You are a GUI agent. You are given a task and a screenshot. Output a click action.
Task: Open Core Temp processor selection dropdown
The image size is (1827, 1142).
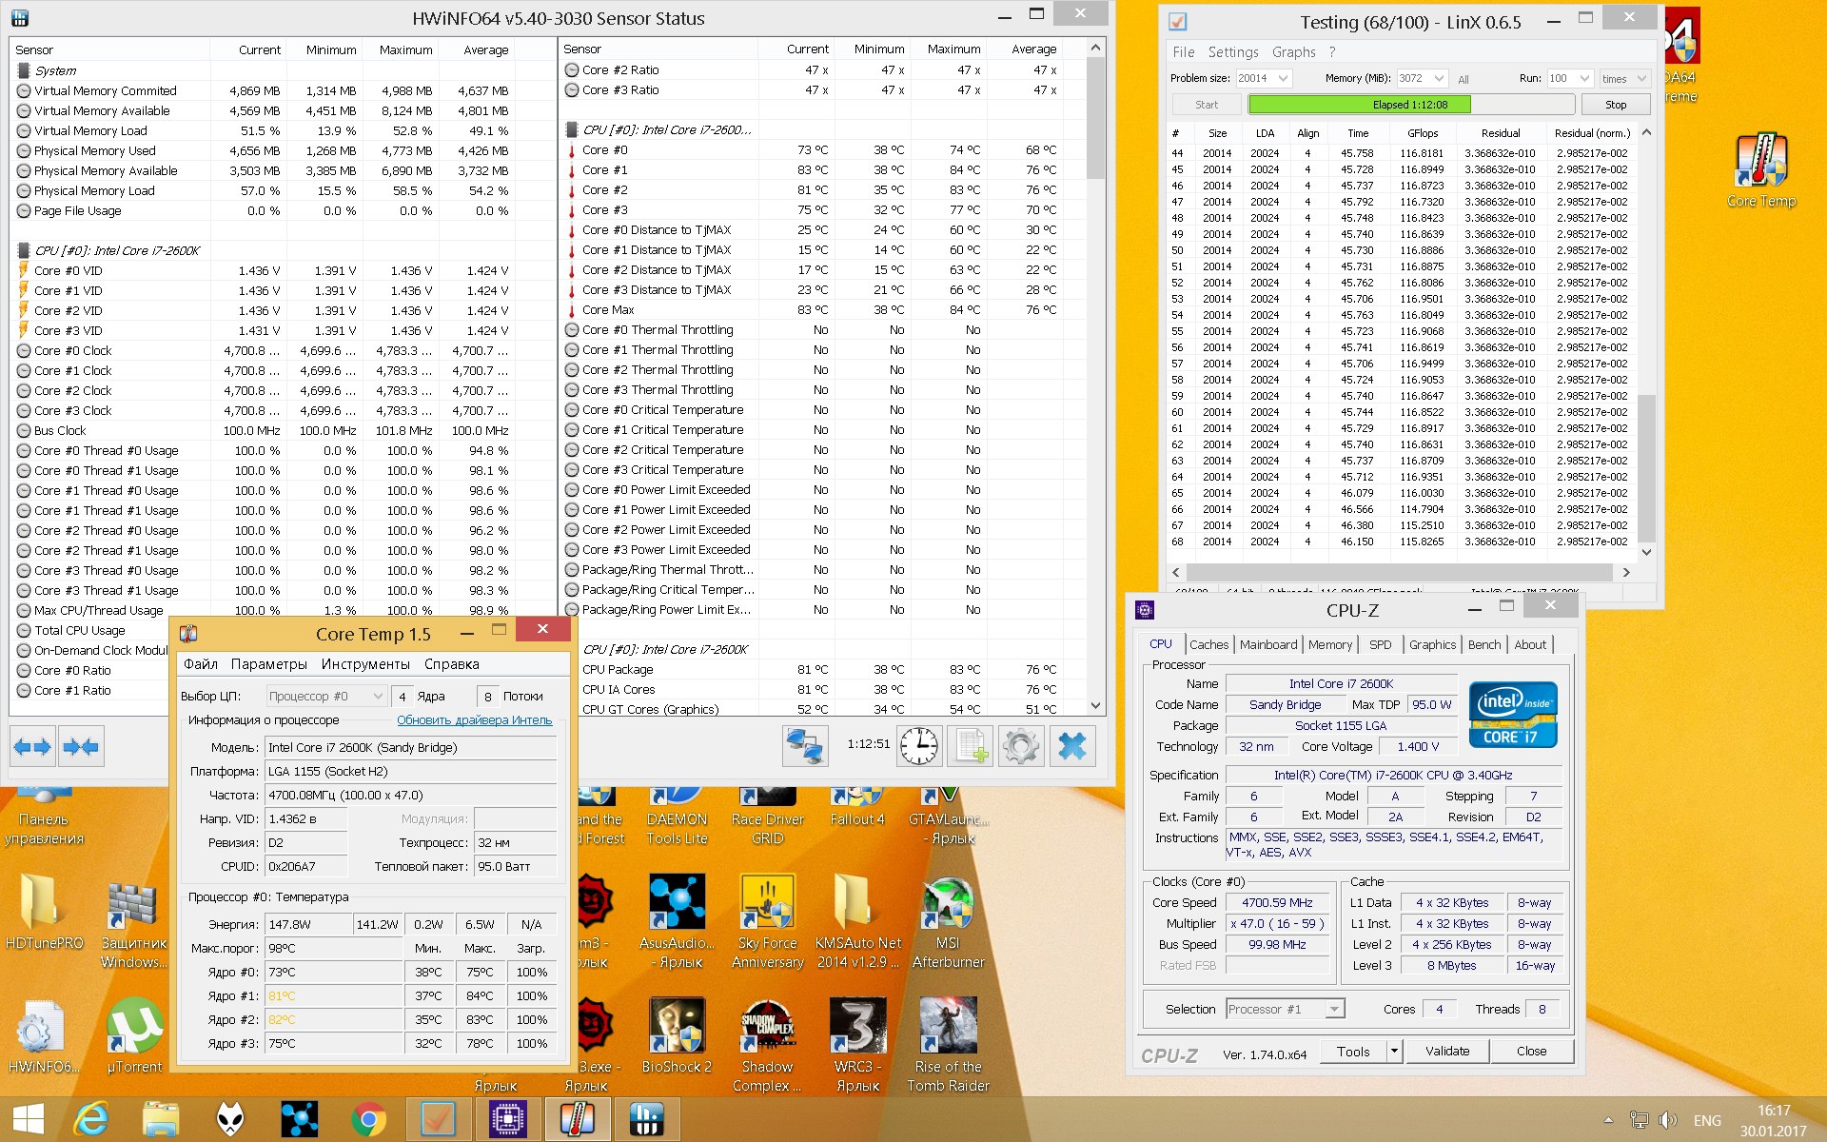click(x=325, y=696)
